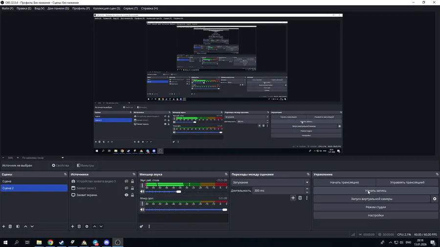Image resolution: width=440 pixels, height=247 pixels.
Task: Open the Коллекция сцен menu
Action: pos(107,8)
